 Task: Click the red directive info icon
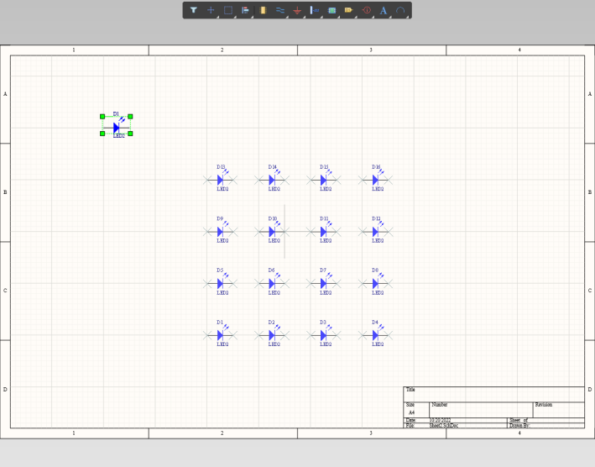(367, 10)
